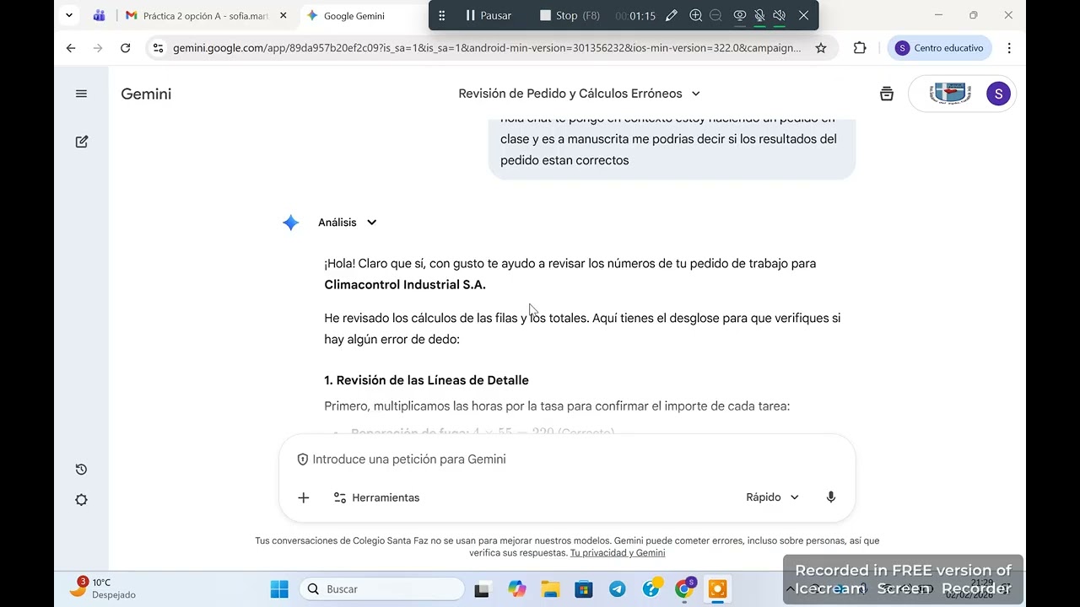This screenshot has height=607, width=1080.
Task: Reload the page
Action: [126, 48]
